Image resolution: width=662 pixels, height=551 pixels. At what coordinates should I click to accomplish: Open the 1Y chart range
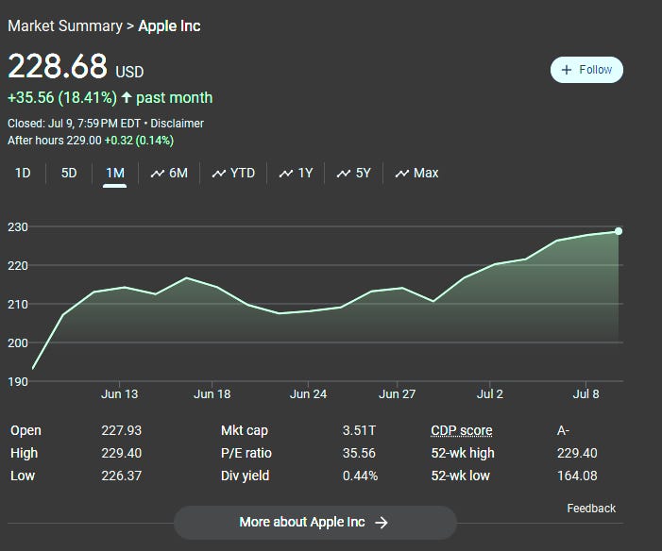pyautogui.click(x=296, y=173)
